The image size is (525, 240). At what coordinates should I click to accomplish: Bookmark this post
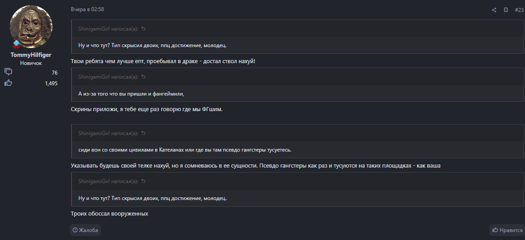(506, 10)
